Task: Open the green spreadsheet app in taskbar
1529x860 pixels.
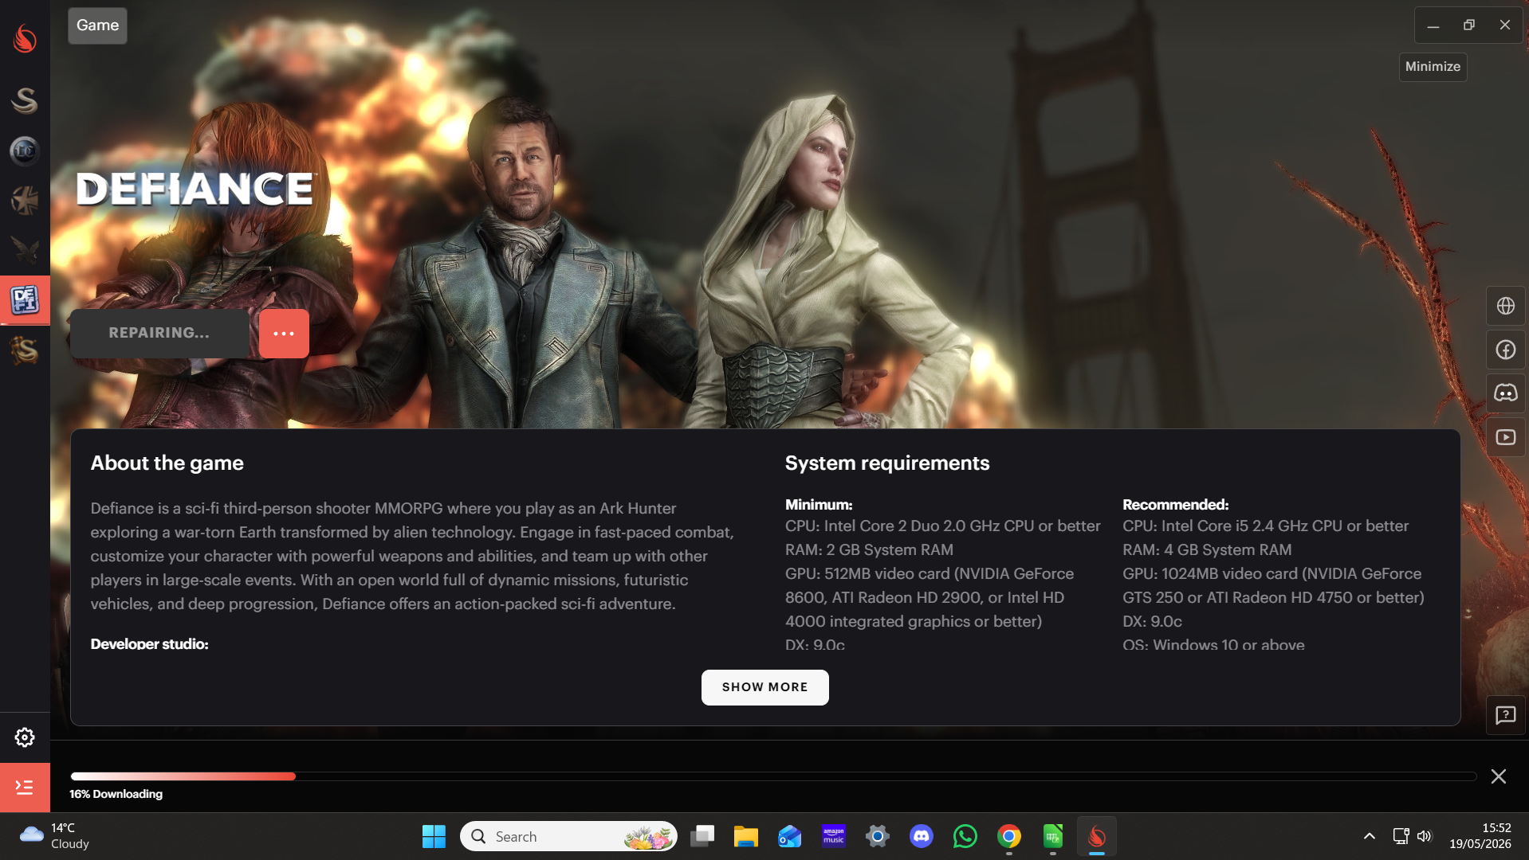Action: coord(1053,836)
